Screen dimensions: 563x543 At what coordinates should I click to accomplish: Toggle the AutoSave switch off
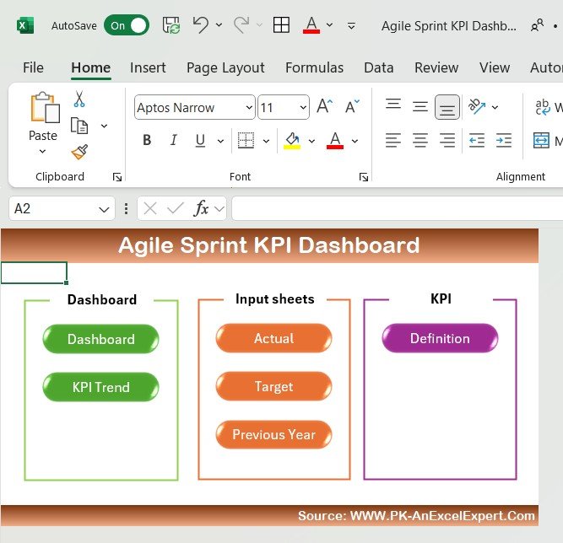coord(127,25)
